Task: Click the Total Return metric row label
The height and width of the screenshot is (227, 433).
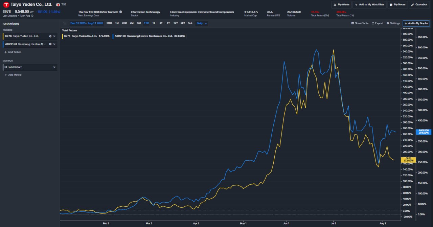Action: pyautogui.click(x=15, y=67)
